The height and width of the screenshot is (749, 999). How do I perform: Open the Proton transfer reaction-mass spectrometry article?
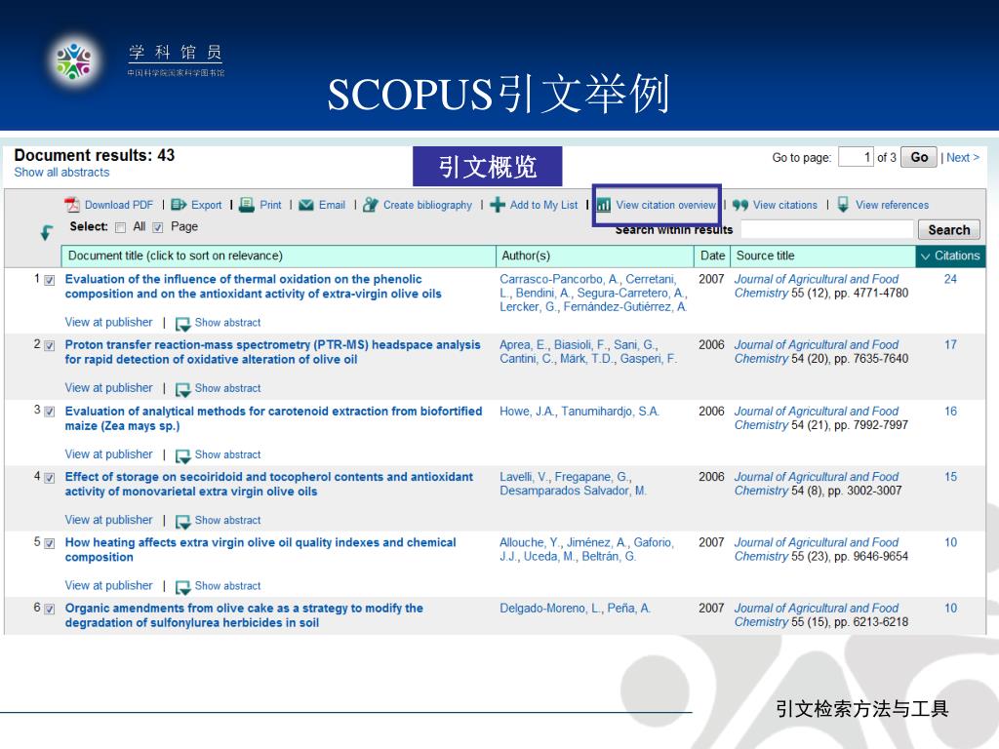pyautogui.click(x=273, y=351)
